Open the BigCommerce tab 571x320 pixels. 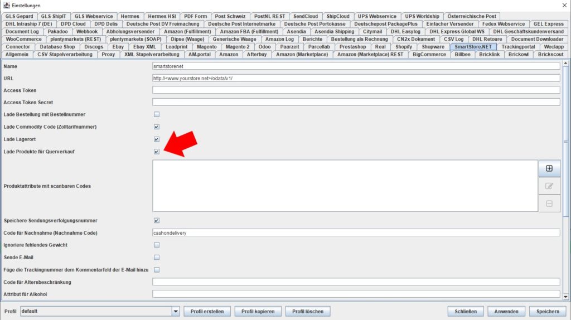[429, 54]
